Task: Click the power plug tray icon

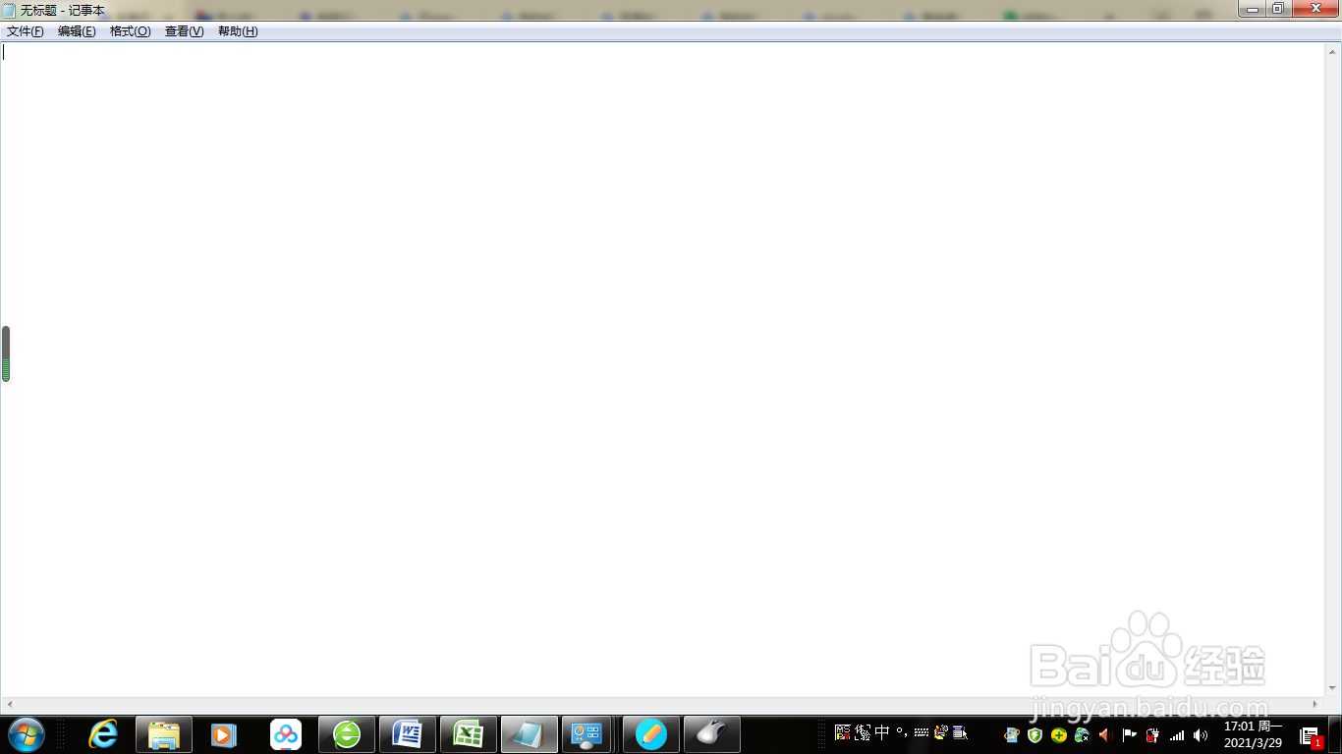Action: point(1152,734)
